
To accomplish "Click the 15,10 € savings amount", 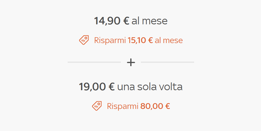I will point(140,40).
